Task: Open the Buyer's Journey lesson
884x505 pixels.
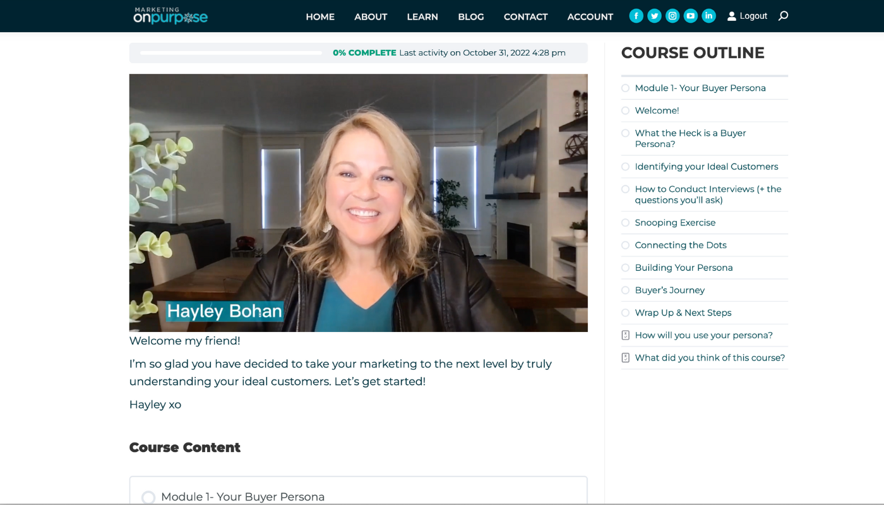Action: (x=669, y=290)
